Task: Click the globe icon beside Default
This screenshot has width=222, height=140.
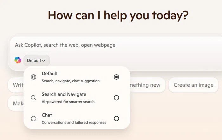Action: click(x=33, y=77)
